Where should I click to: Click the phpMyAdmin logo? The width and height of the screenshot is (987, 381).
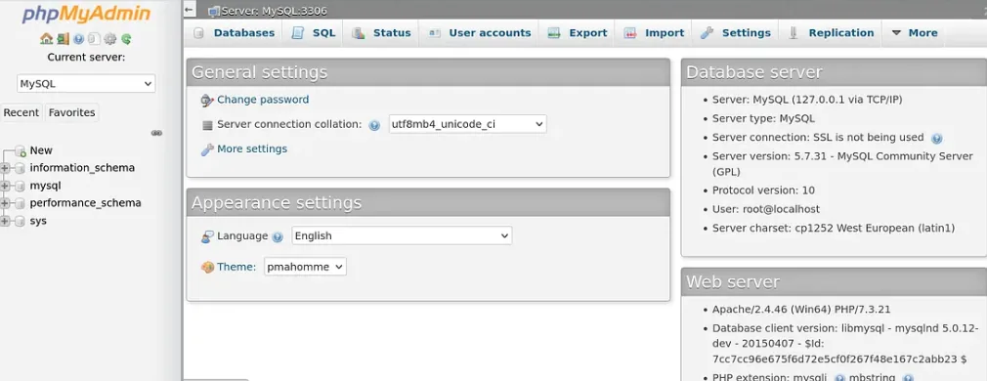86,14
